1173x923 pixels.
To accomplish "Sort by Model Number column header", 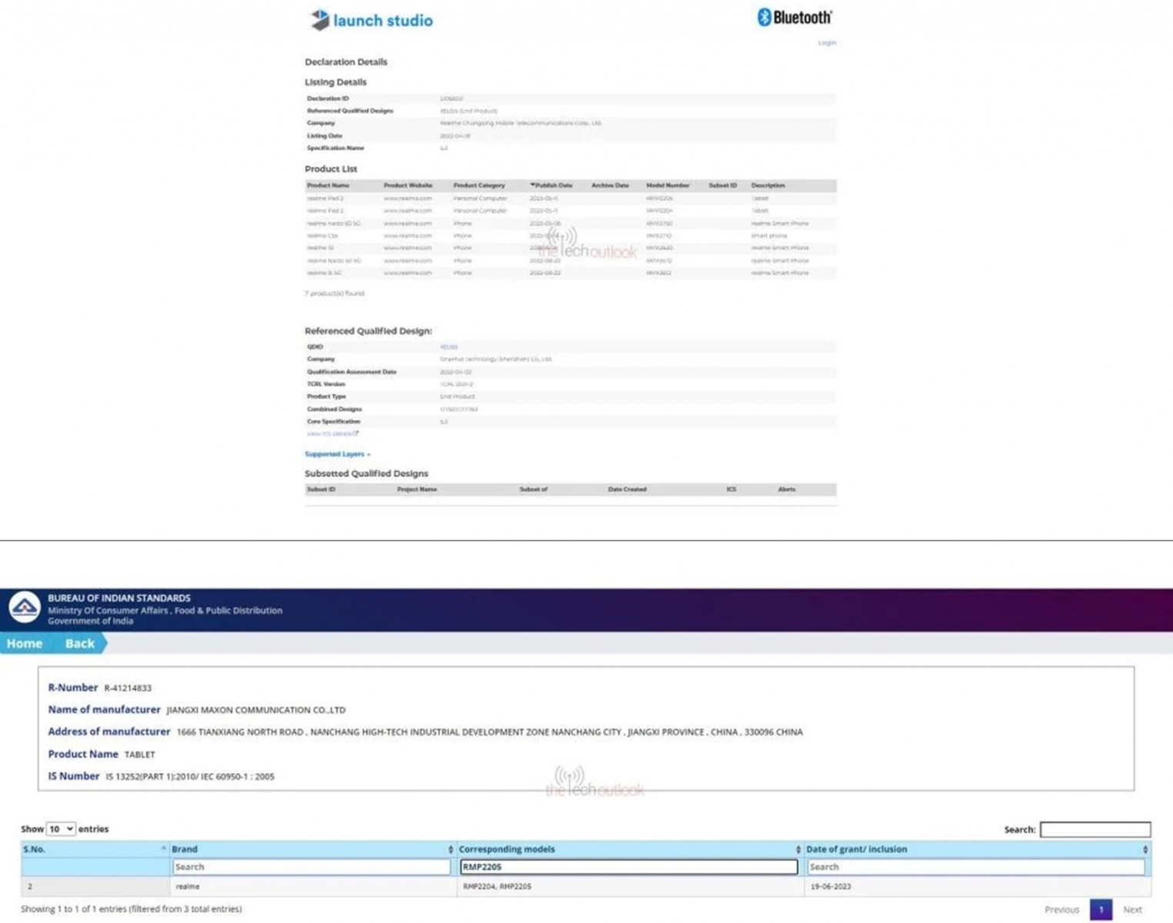I will (x=668, y=185).
